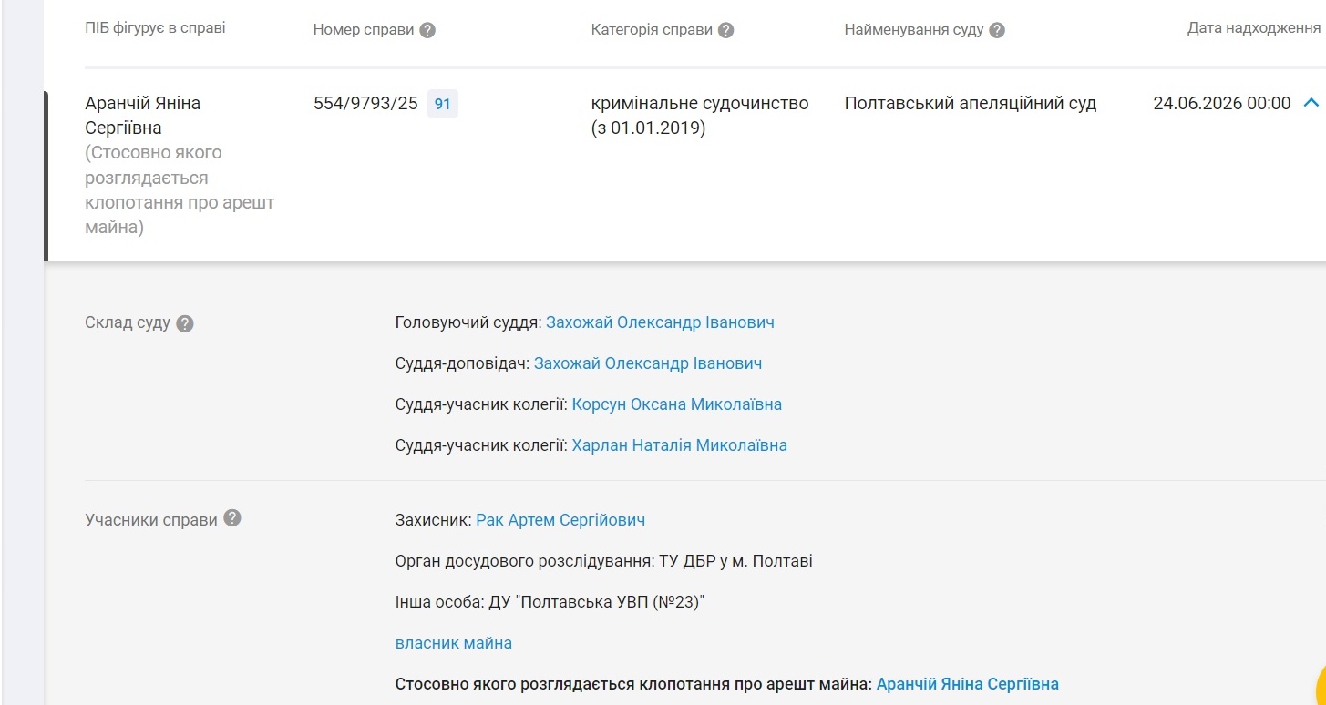Click help icon beside Склад суду

click(185, 323)
